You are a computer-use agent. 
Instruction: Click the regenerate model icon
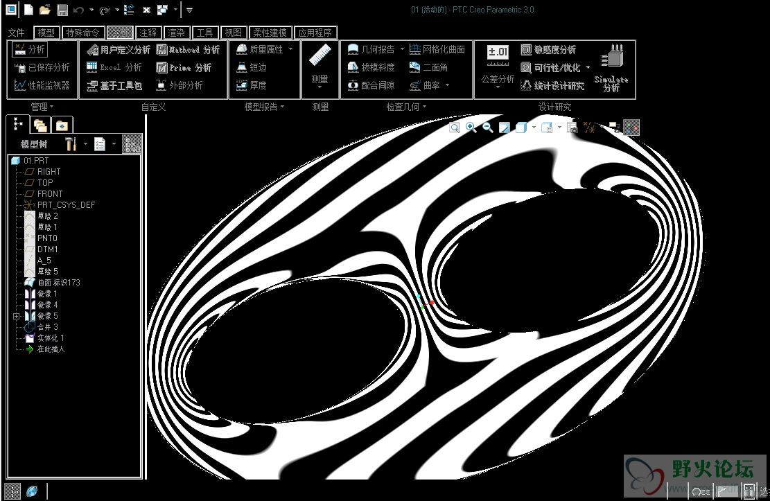click(129, 9)
